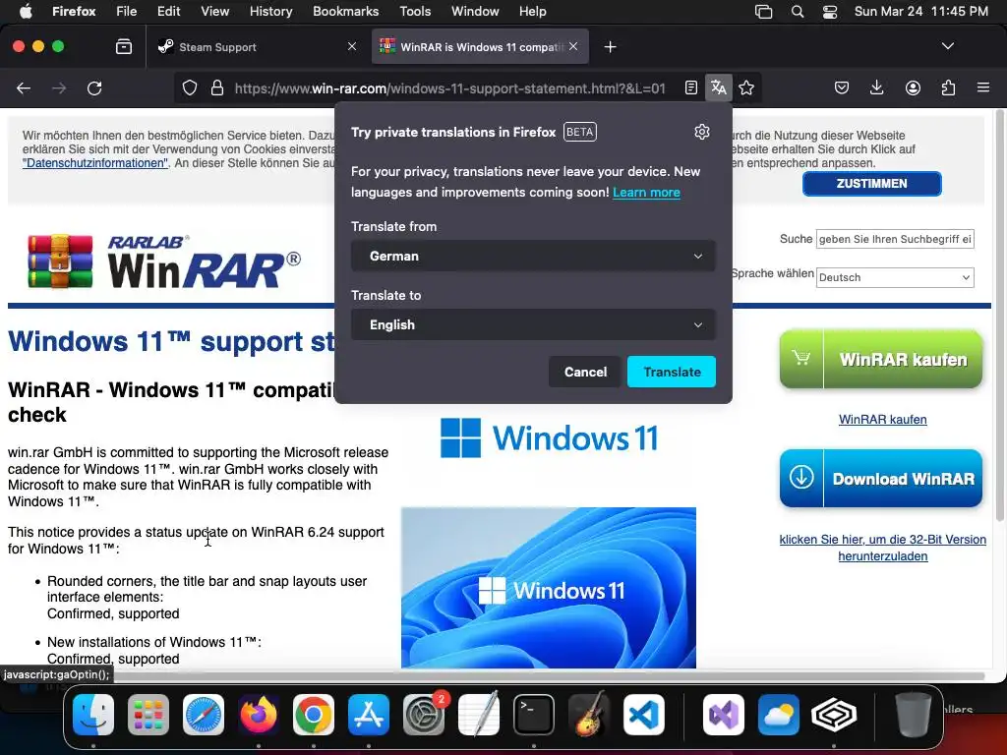Image resolution: width=1007 pixels, height=755 pixels.
Task: Bookmark this page with the star
Action: point(746,87)
